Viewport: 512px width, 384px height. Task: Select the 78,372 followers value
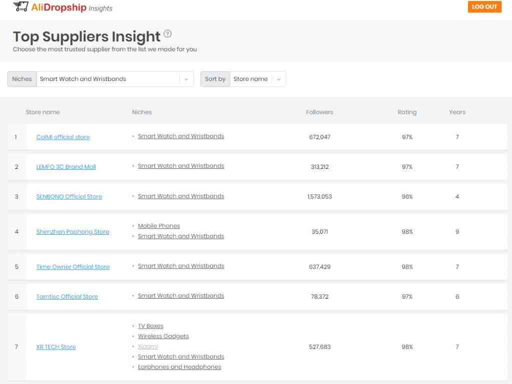coord(319,297)
